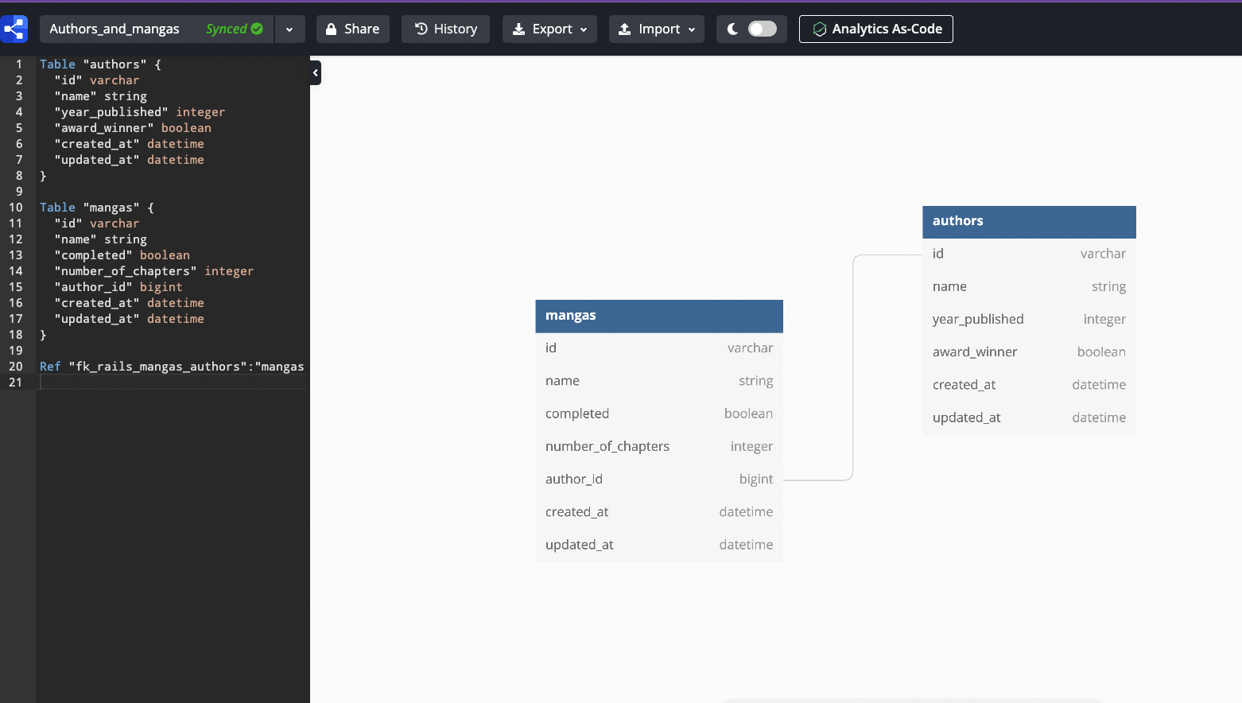The image size is (1242, 703).
Task: Open the dropdown next to Authors_and_mangas
Action: 290,28
